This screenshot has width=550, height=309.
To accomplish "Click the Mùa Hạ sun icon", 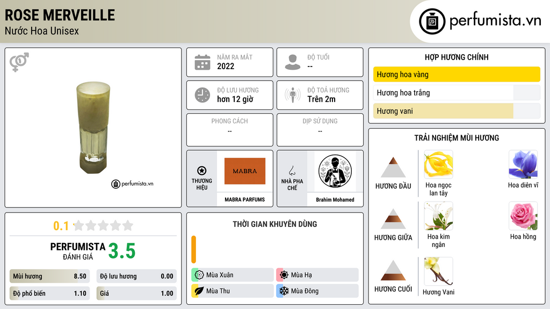I will coord(284,275).
